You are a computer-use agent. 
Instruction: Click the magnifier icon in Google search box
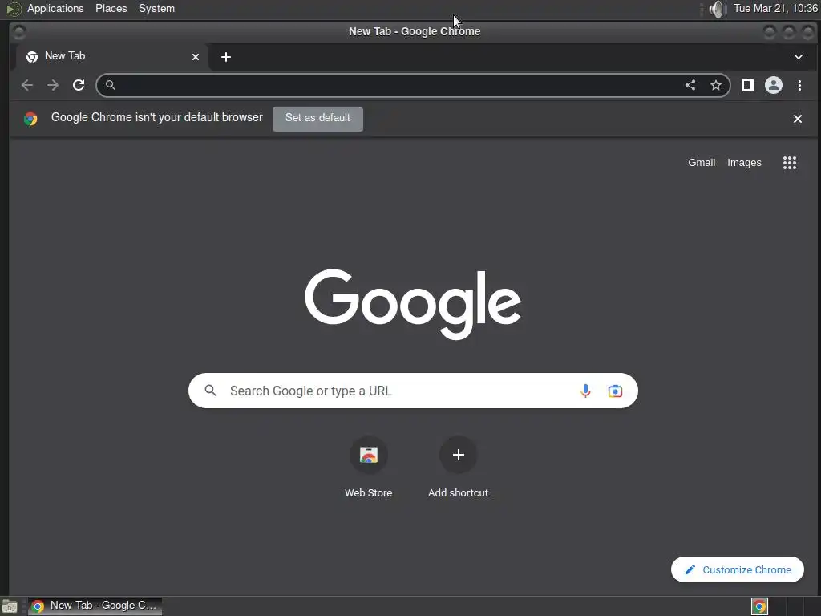pyautogui.click(x=211, y=391)
